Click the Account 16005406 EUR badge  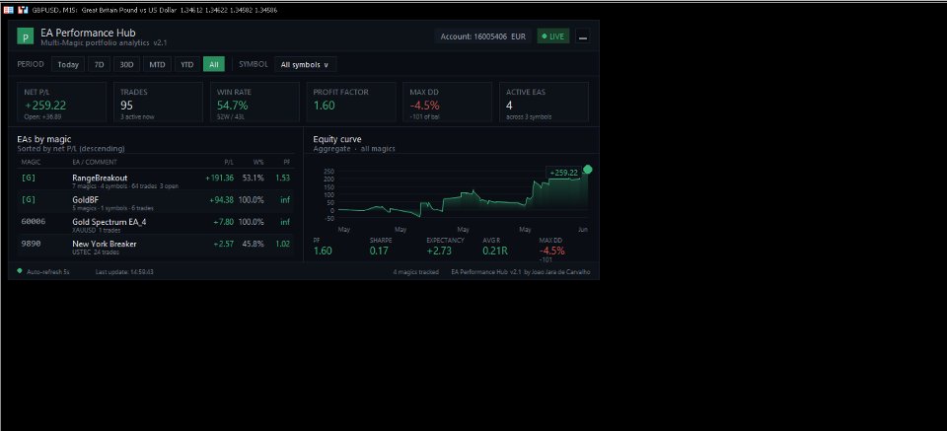[x=482, y=36]
